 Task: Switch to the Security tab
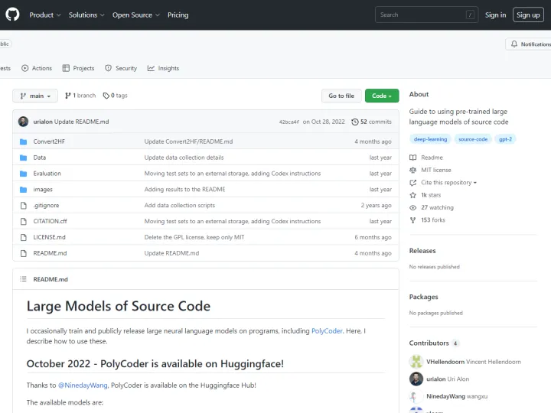(x=121, y=68)
